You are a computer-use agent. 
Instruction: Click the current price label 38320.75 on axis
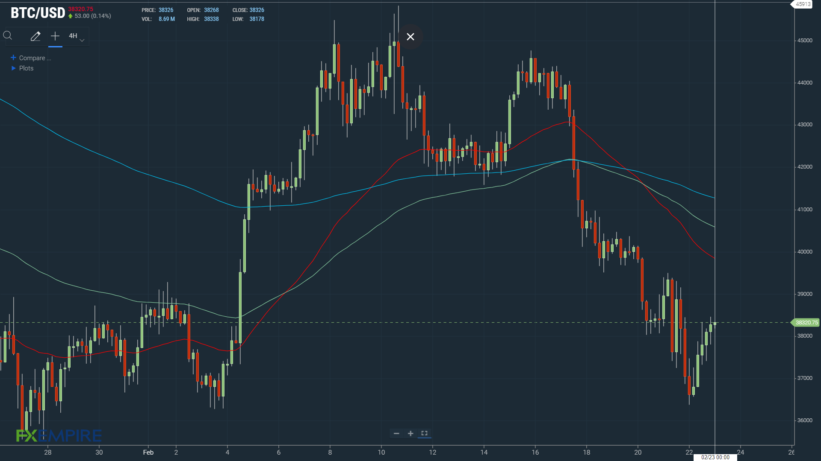806,323
